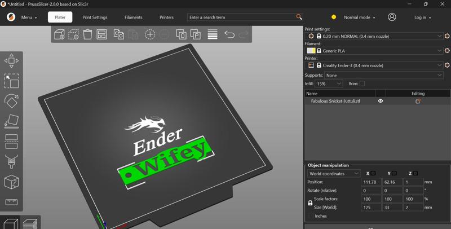Click the Split to parts icon

click(x=196, y=34)
